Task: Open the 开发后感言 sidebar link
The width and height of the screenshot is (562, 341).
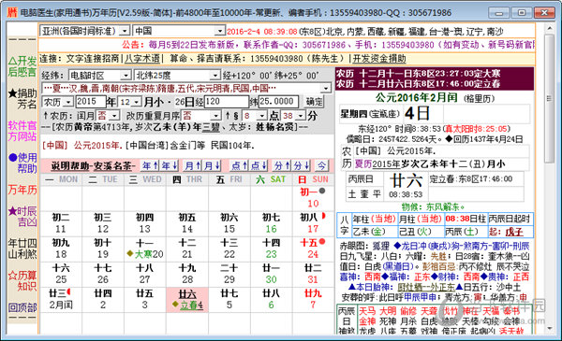Action: pyautogui.click(x=22, y=66)
